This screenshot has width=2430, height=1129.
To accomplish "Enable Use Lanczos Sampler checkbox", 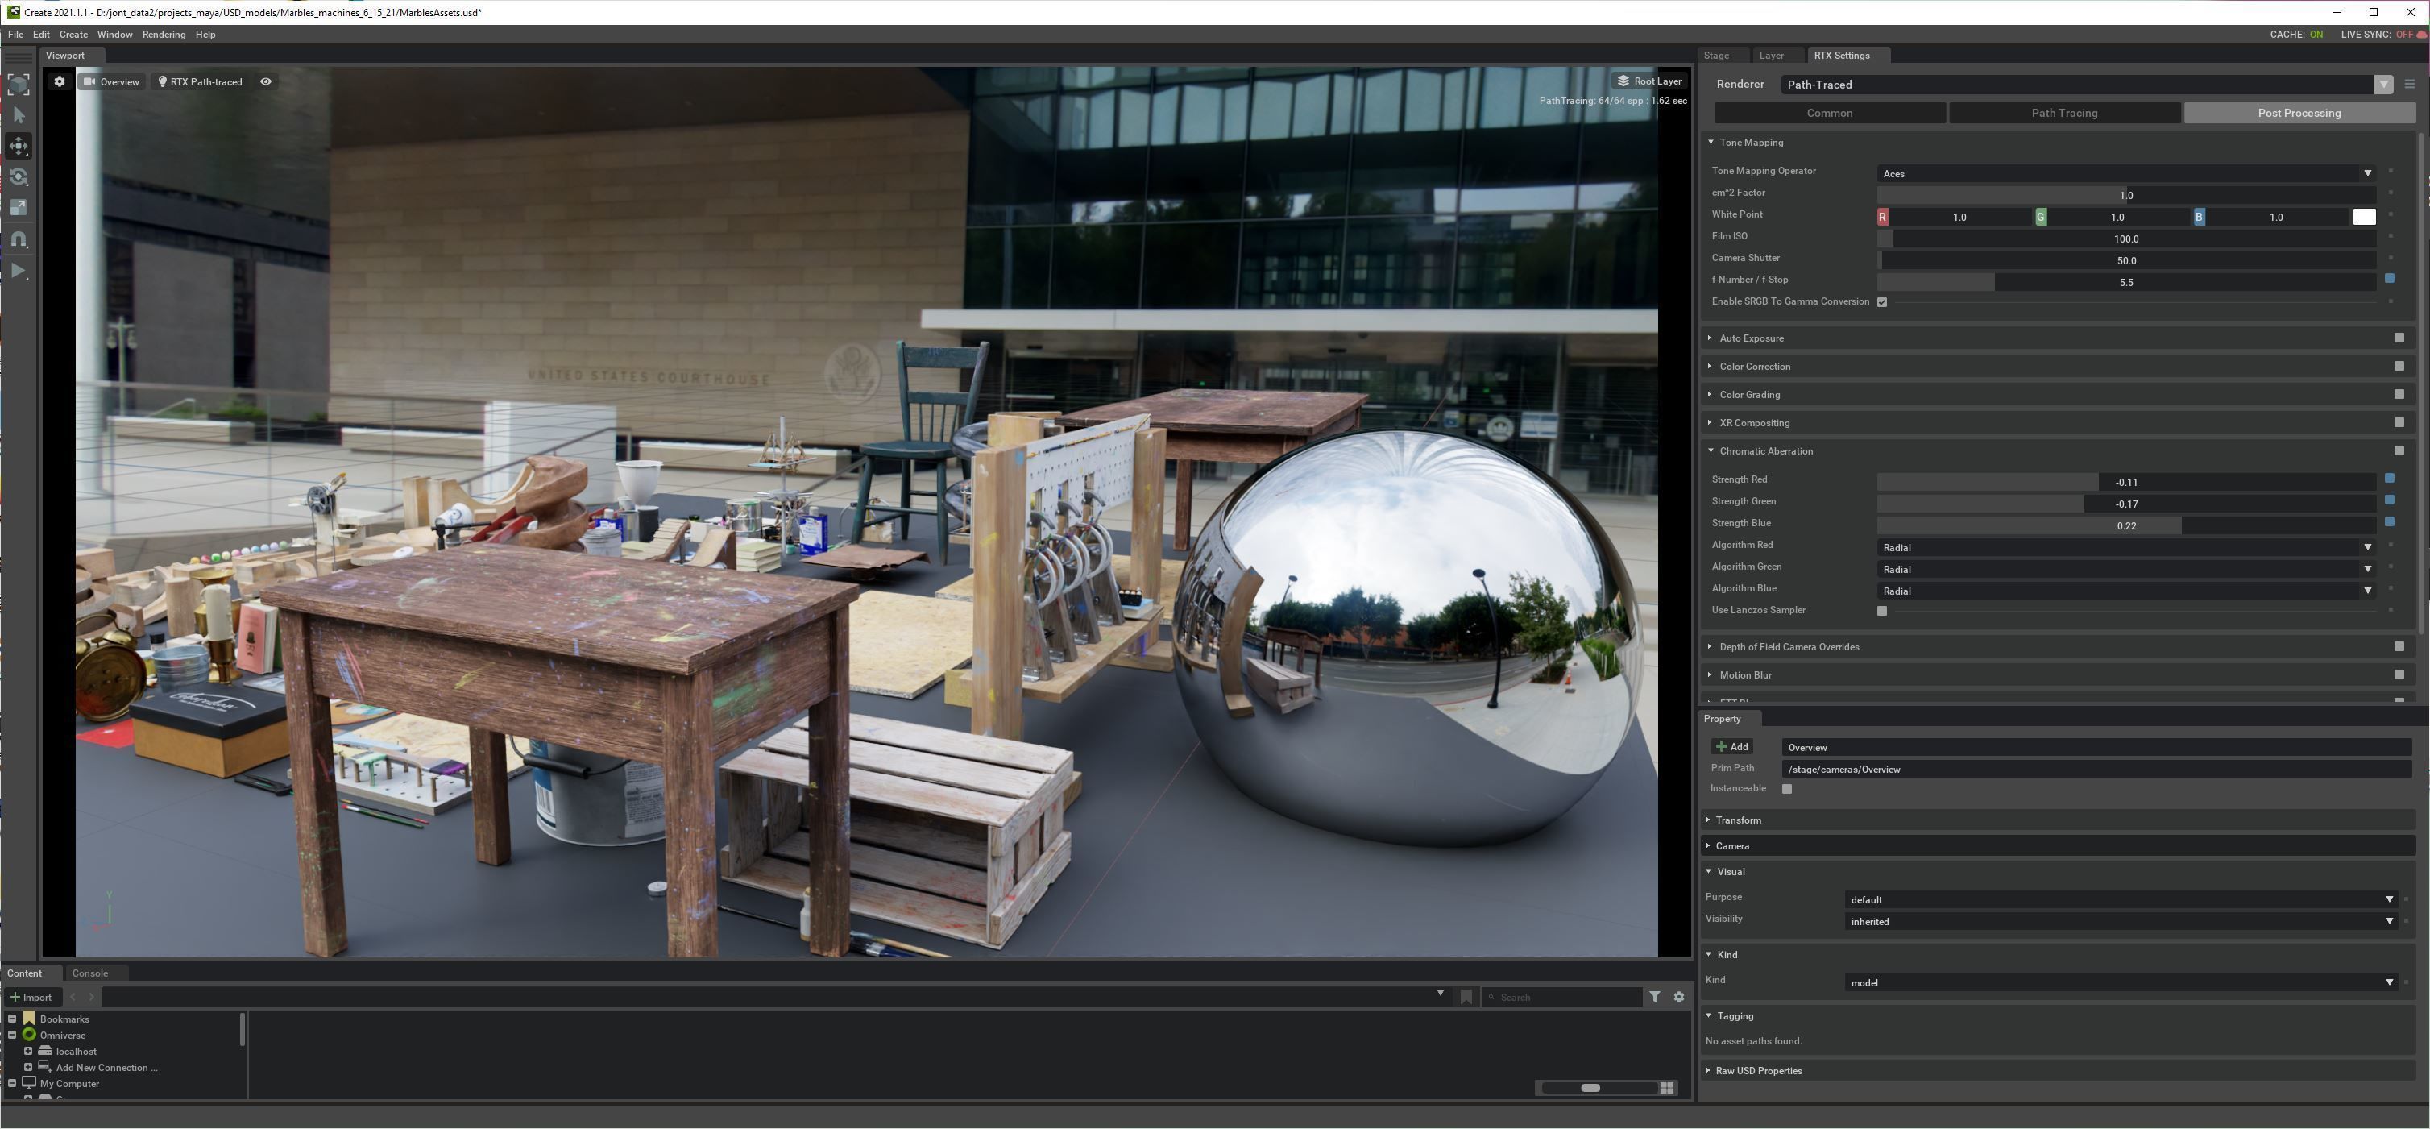I will (x=1882, y=611).
